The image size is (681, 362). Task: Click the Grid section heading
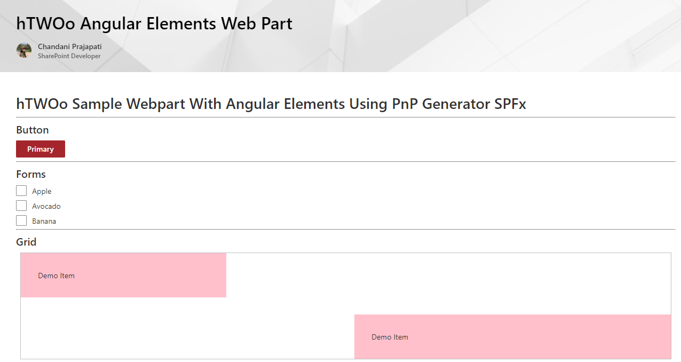(26, 242)
